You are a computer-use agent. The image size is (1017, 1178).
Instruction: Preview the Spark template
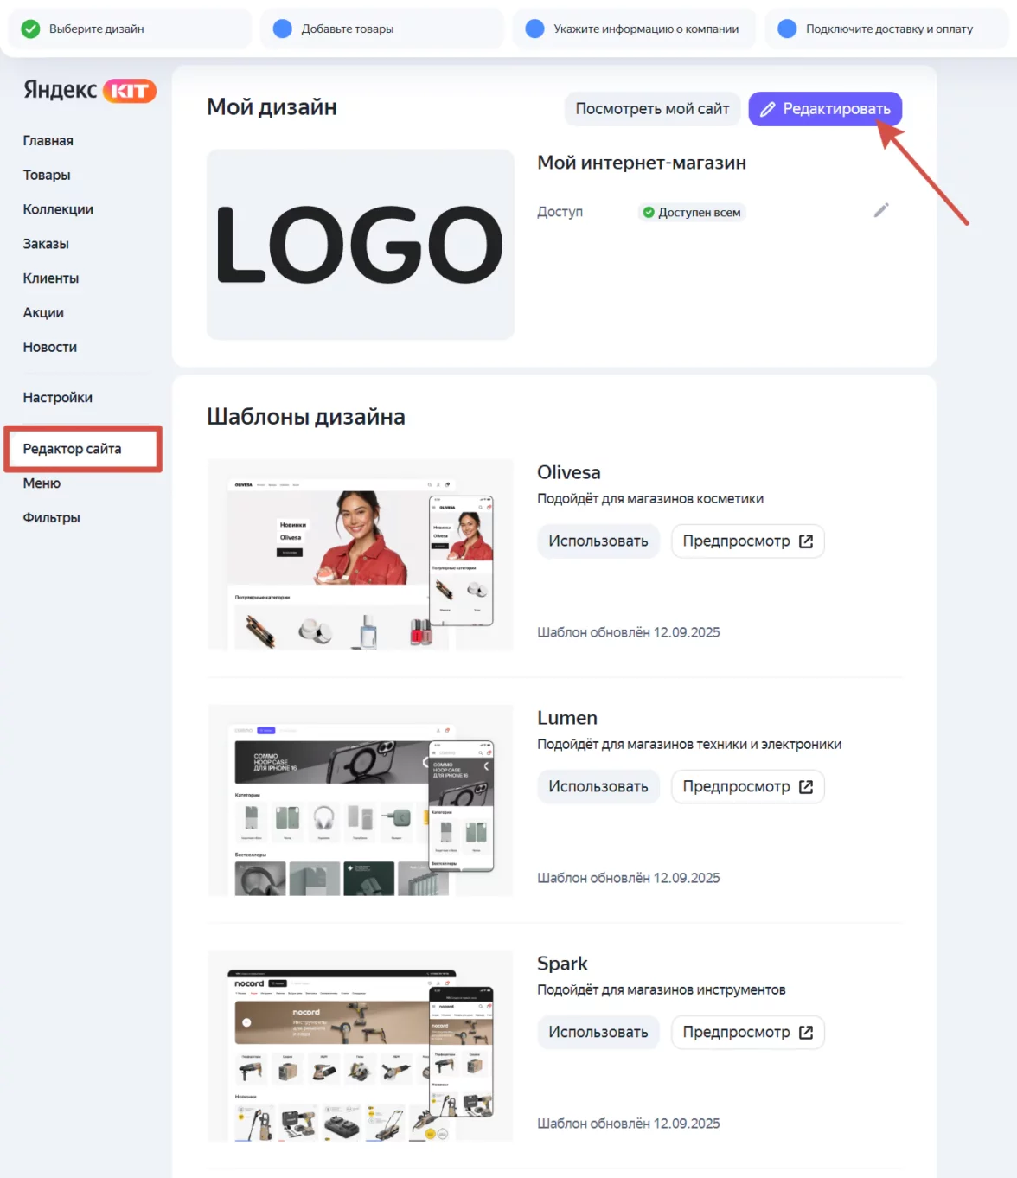[748, 1033]
